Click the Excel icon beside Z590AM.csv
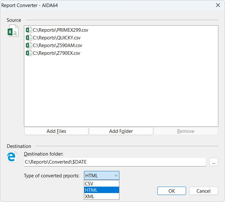Screen dimensions: 225x202 (29, 45)
